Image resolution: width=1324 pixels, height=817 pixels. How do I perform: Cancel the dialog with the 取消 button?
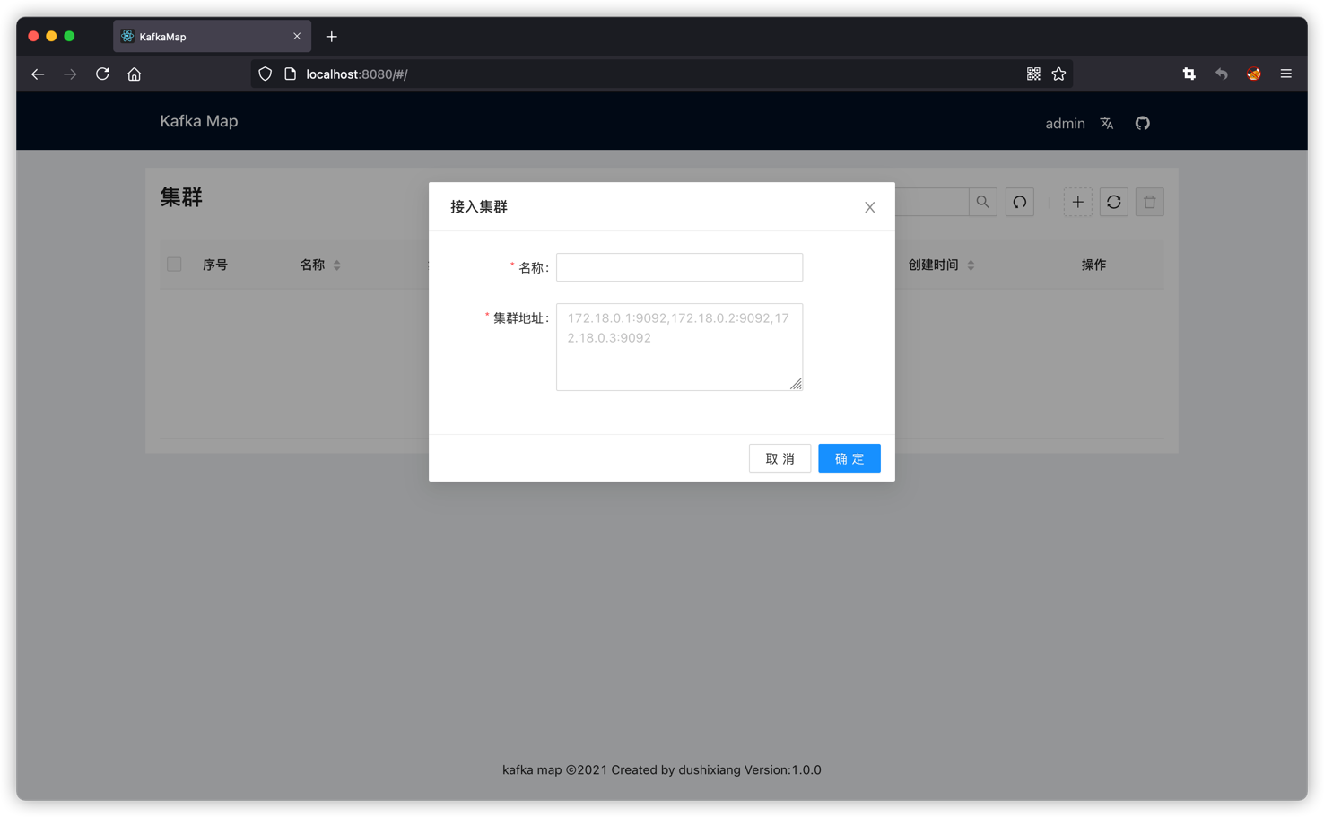(780, 458)
